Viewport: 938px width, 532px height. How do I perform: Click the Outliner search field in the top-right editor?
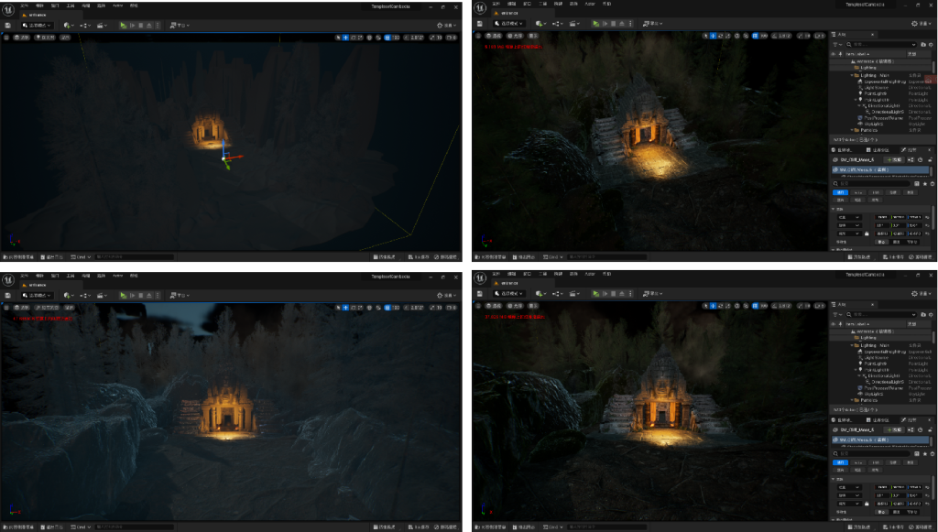[878, 44]
